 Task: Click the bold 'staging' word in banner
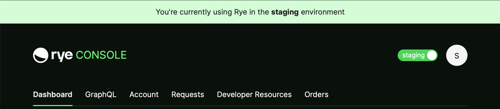click(x=285, y=12)
